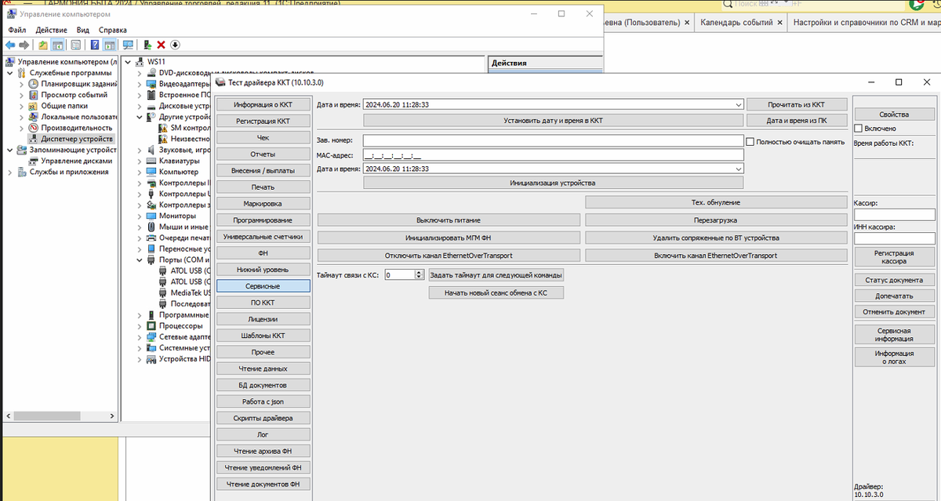941x501 pixels.
Task: Click the Выключить питание button
Action: (x=449, y=220)
